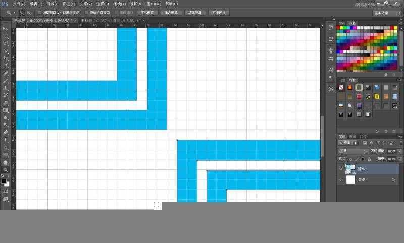This screenshot has width=404, height=243.
Task: Select the Zoom tool in toolbox
Action: pyautogui.click(x=5, y=170)
